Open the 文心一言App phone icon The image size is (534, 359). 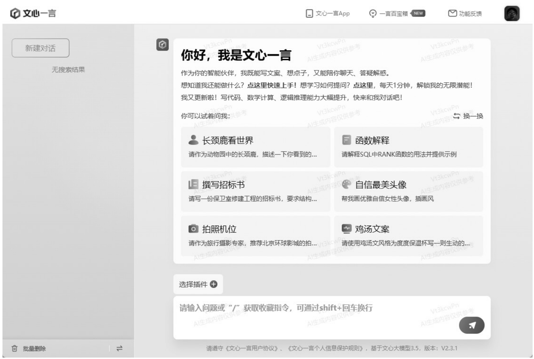309,13
